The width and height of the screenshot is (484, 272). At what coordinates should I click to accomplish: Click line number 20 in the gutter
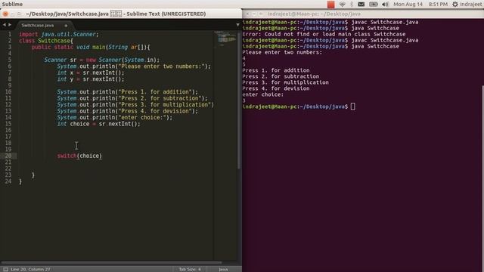(x=8, y=156)
